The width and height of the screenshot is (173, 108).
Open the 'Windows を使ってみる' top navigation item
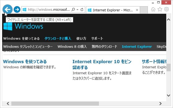pyautogui.click(x=21, y=38)
